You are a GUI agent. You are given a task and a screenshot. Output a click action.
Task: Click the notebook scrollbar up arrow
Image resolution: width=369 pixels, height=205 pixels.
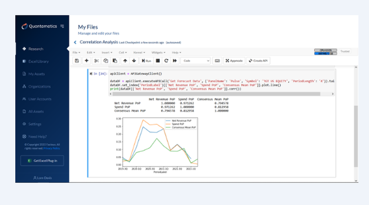click(356, 67)
